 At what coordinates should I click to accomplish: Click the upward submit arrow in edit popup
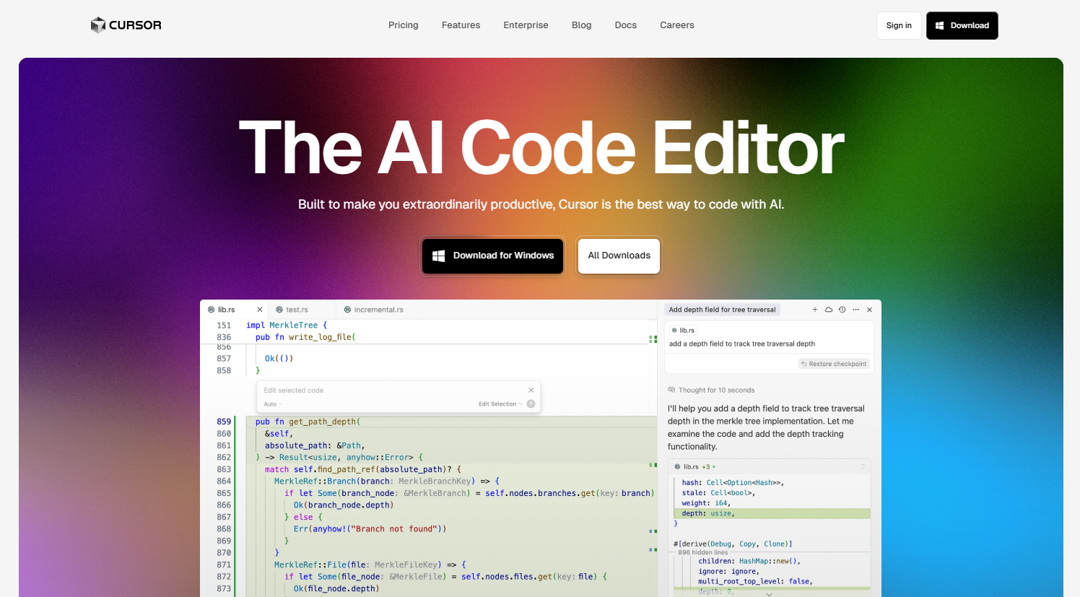tap(531, 404)
